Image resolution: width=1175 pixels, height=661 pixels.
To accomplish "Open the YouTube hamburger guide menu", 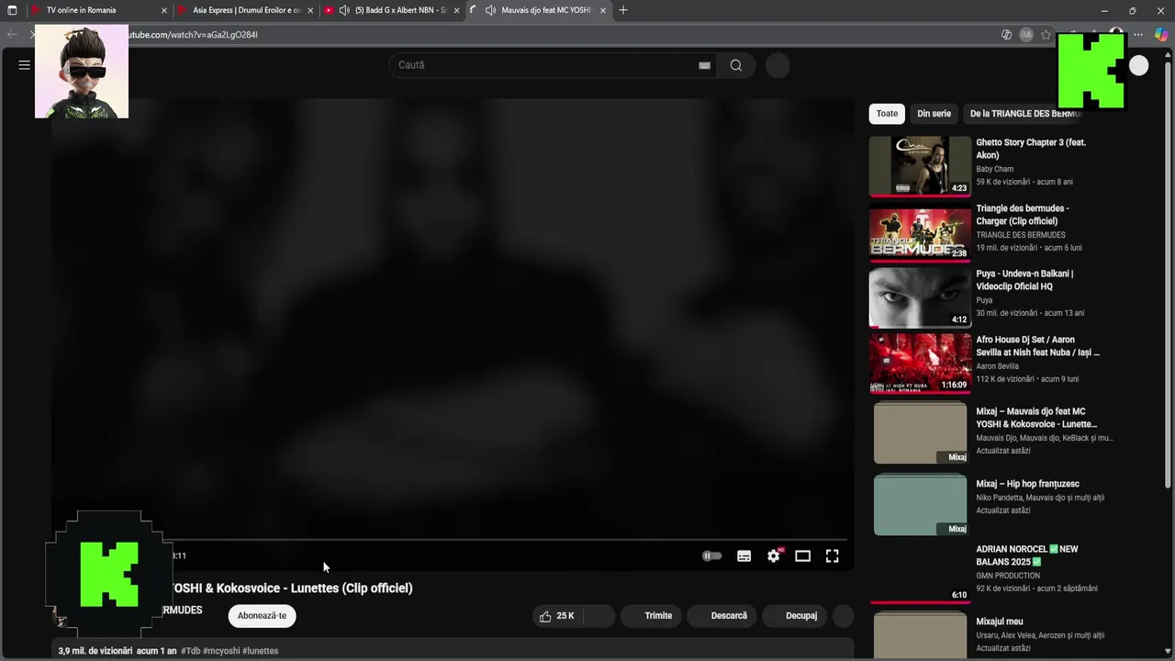I will (25, 65).
